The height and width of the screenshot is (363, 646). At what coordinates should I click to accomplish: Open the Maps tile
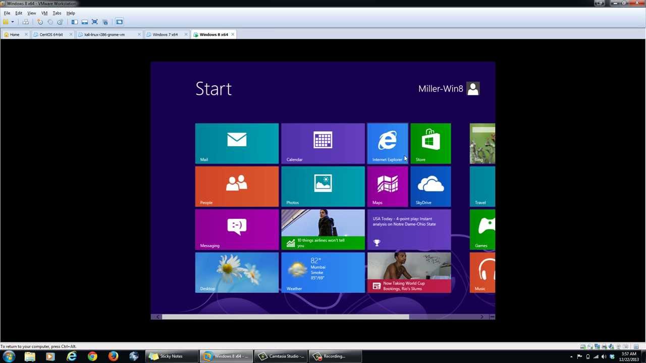388,187
